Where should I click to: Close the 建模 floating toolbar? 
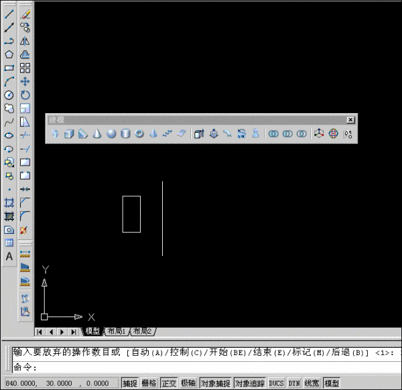coord(350,120)
